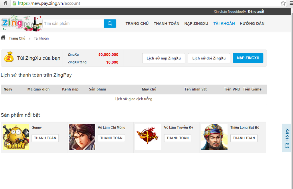Screen dimensions: 293x189
Task: Click the Kênh nạp column header
Action: pos(70,89)
